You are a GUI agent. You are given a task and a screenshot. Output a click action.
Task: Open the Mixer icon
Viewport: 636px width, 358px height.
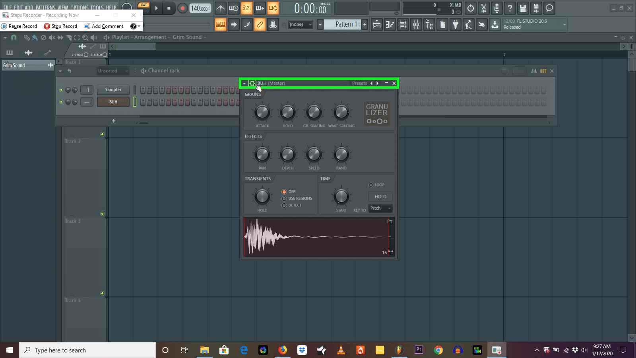tap(416, 25)
